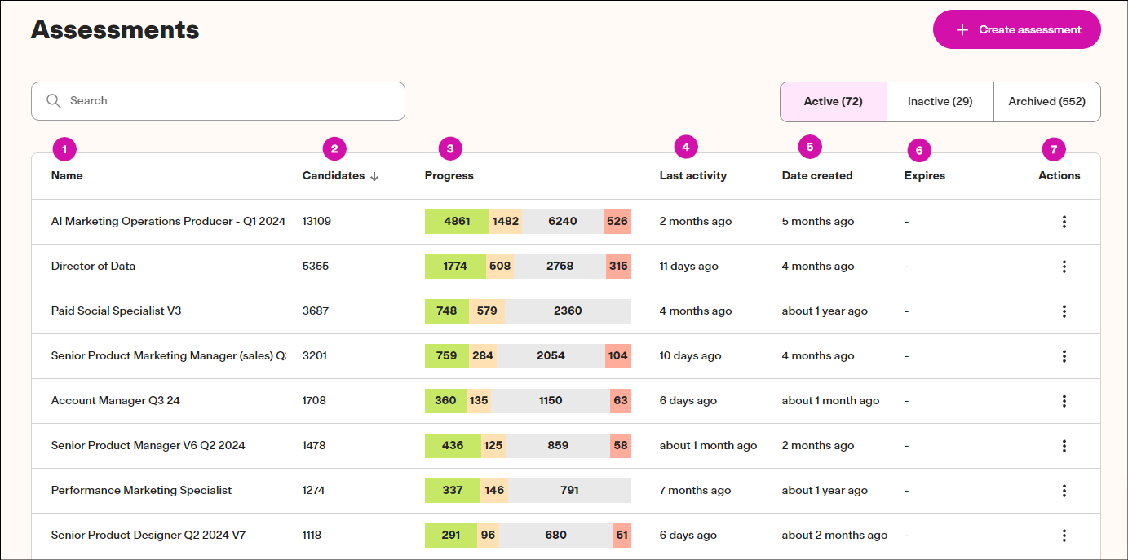Click badge 7 above the Actions column
Viewport: 1128px width, 560px height.
(x=1054, y=149)
